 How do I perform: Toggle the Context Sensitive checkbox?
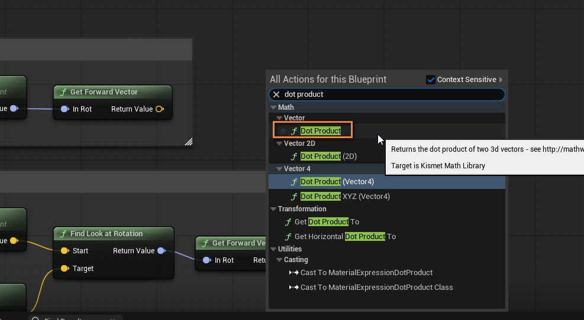(431, 80)
